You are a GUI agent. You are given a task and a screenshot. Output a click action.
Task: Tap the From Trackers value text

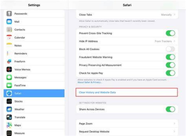point(163,41)
